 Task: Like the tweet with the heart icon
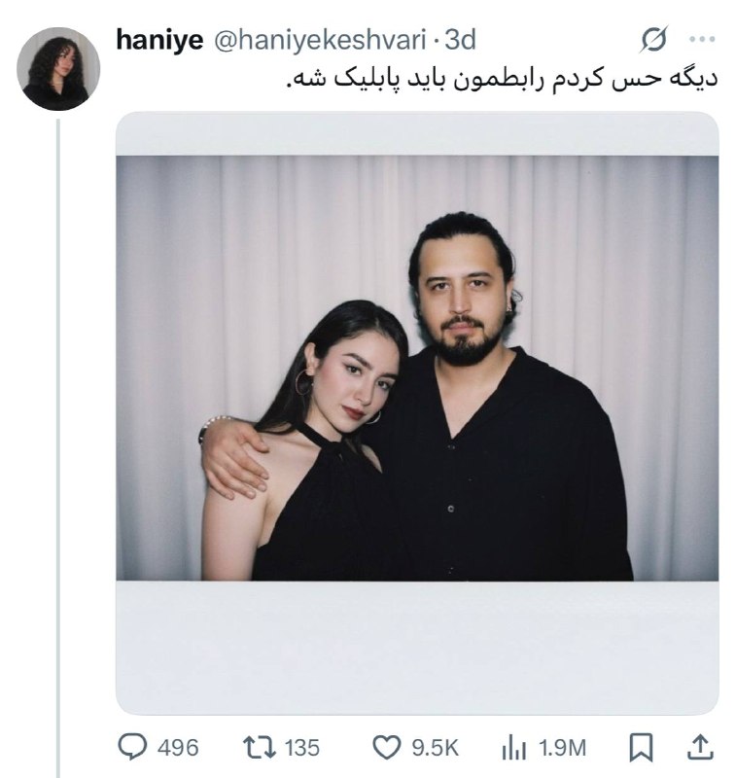click(x=386, y=747)
